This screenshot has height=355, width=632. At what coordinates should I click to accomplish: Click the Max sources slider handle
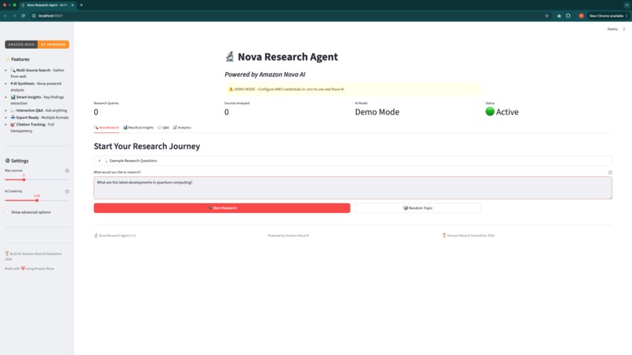(24, 179)
